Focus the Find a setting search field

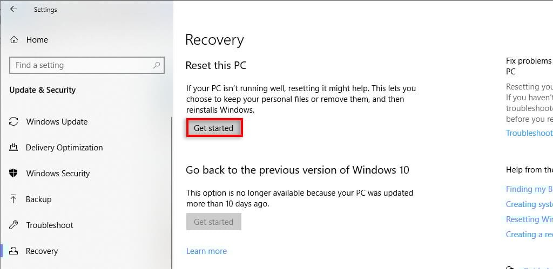pos(81,65)
